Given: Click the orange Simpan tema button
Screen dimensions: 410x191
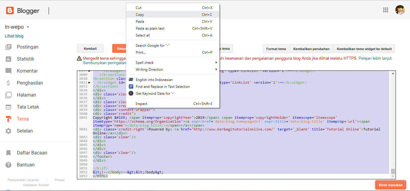Looking at the screenshot, I should click(119, 49).
